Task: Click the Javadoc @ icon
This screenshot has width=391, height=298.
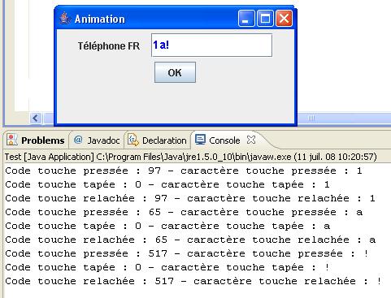Action: coord(78,140)
